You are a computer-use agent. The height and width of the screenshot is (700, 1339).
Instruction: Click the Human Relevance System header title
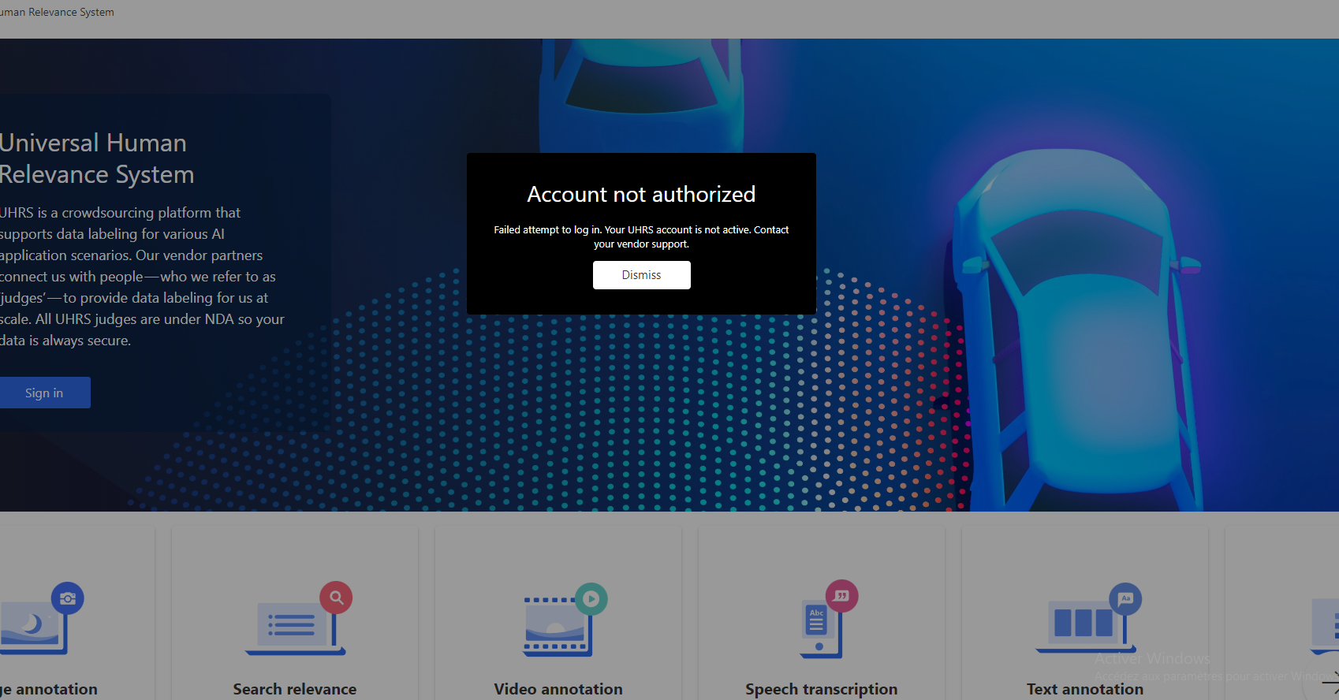pos(57,12)
